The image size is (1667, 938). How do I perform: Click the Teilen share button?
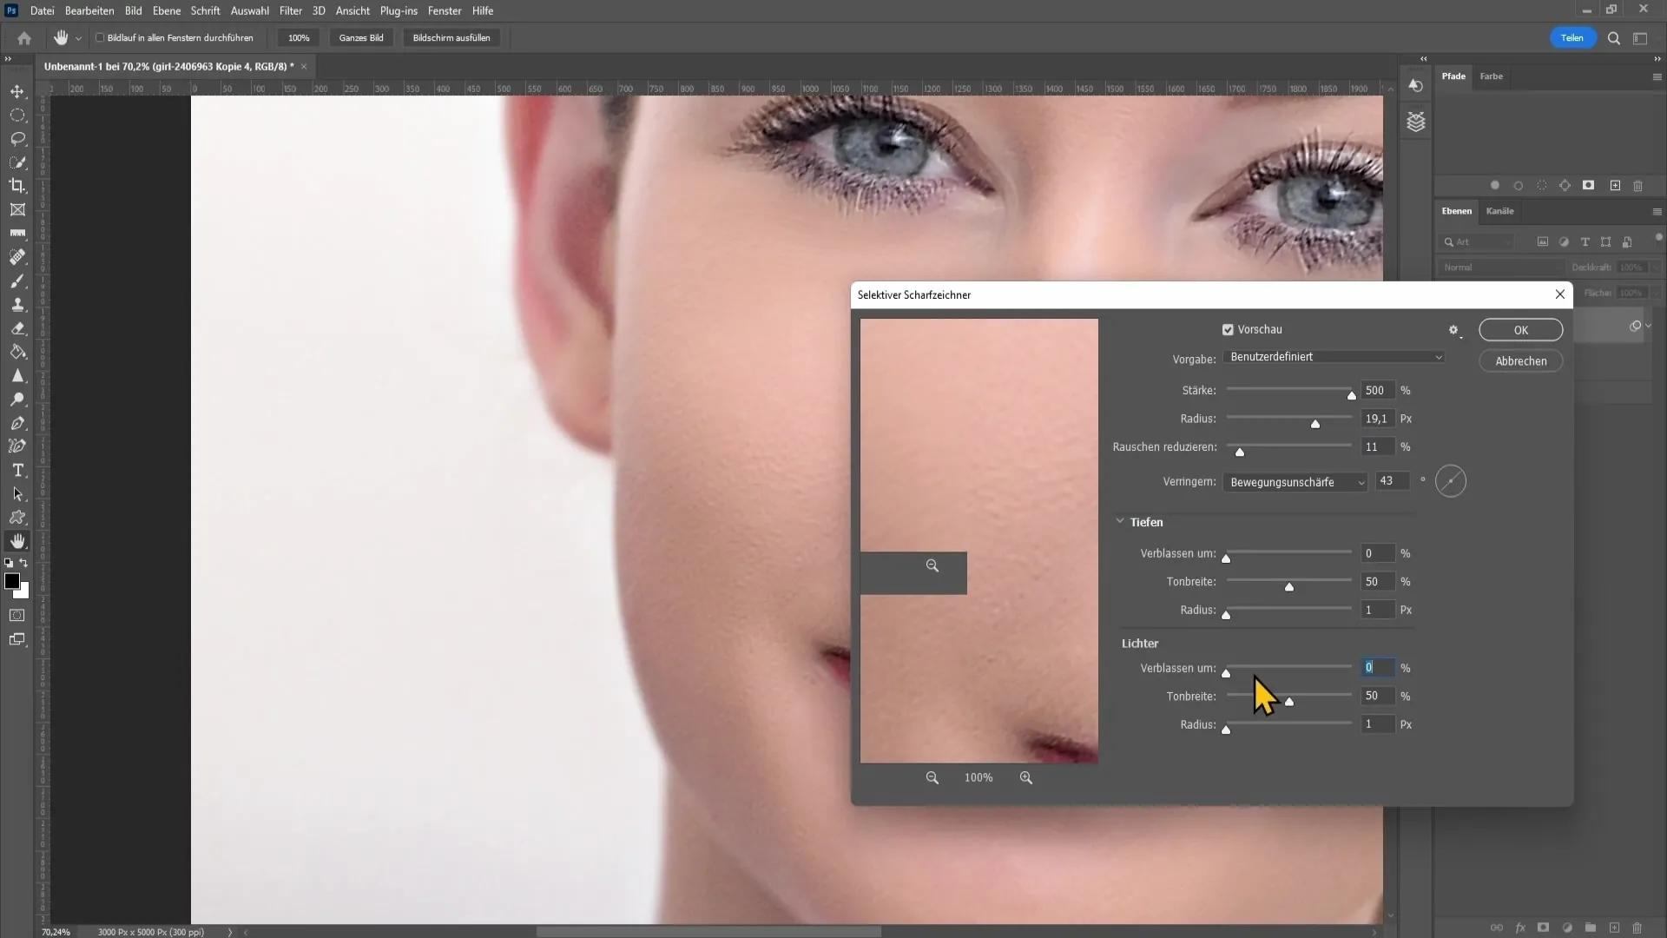(1572, 38)
